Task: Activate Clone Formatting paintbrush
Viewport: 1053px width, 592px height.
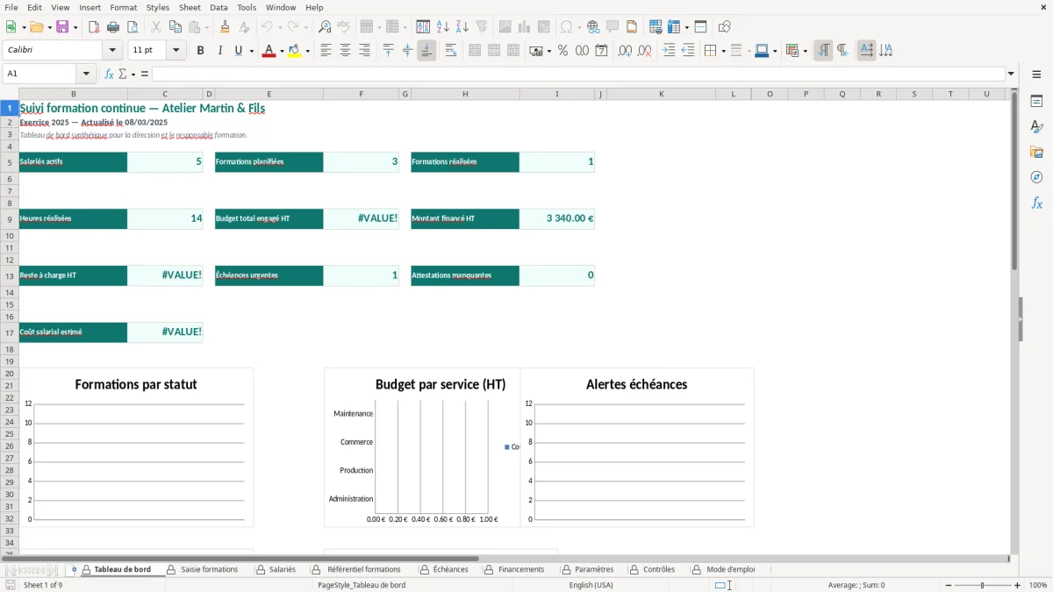Action: tap(226, 27)
